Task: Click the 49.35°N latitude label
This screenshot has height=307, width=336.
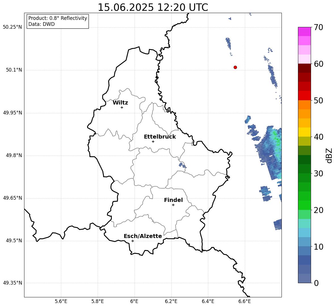Action: coord(12,283)
